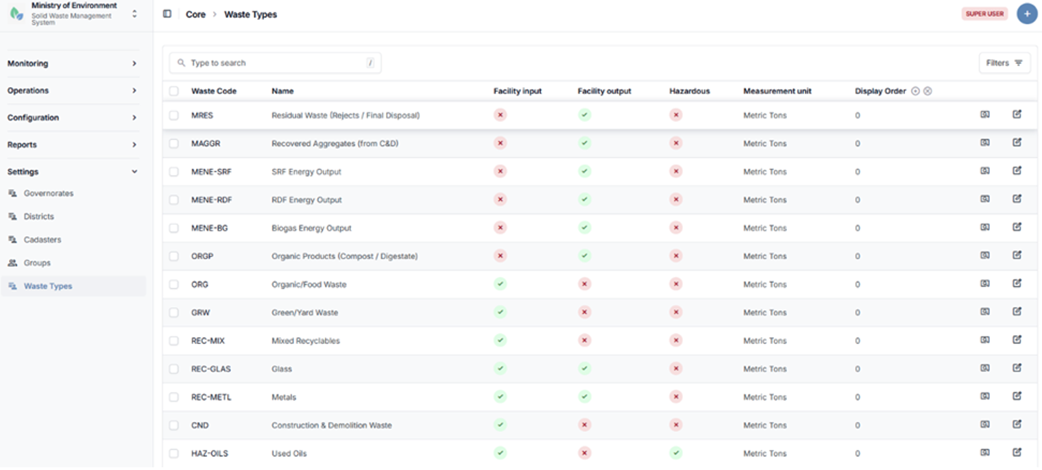
Task: Click the blue plus add button
Action: click(1026, 14)
